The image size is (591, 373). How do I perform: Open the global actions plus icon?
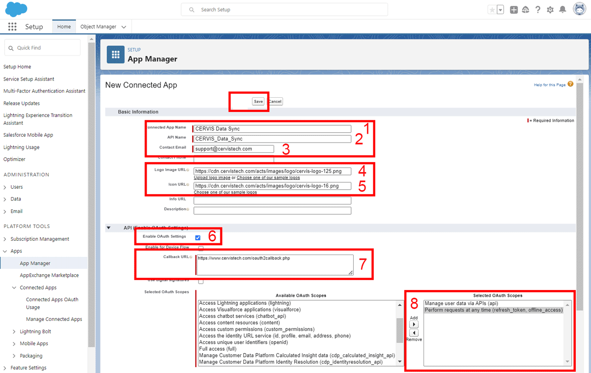point(514,10)
